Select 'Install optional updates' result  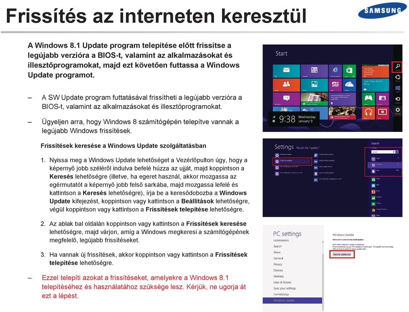[x=324, y=161]
